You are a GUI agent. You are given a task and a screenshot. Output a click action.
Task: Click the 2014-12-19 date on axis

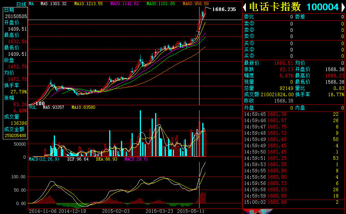pyautogui.click(x=72, y=211)
